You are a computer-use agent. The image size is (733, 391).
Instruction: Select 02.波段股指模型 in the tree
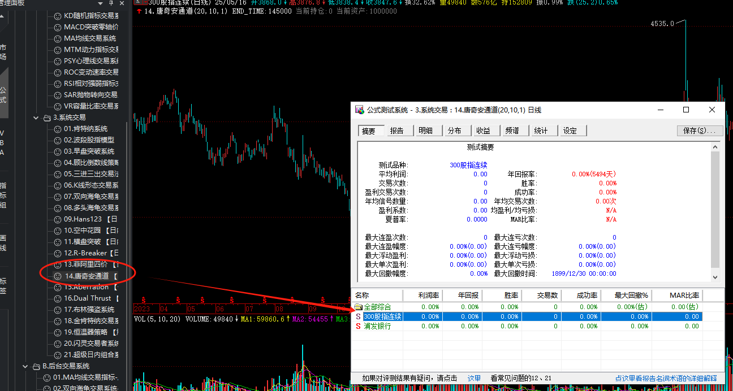pyautogui.click(x=89, y=140)
